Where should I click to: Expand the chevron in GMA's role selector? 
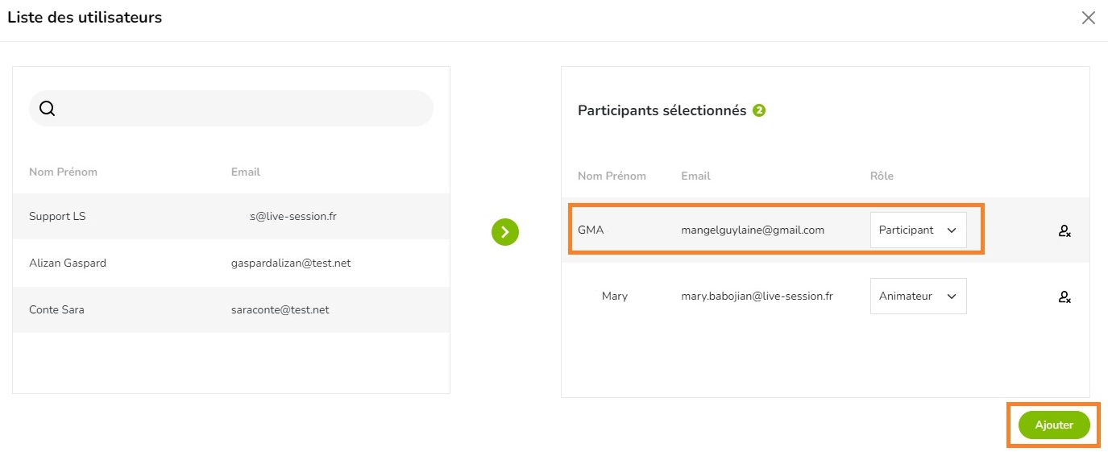(x=951, y=230)
